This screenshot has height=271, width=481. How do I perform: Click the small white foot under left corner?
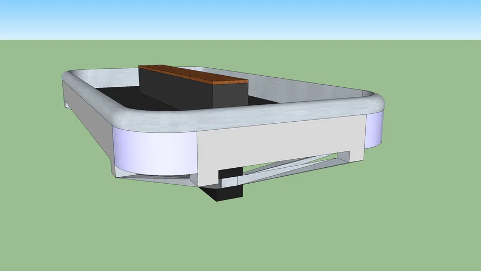point(67,105)
